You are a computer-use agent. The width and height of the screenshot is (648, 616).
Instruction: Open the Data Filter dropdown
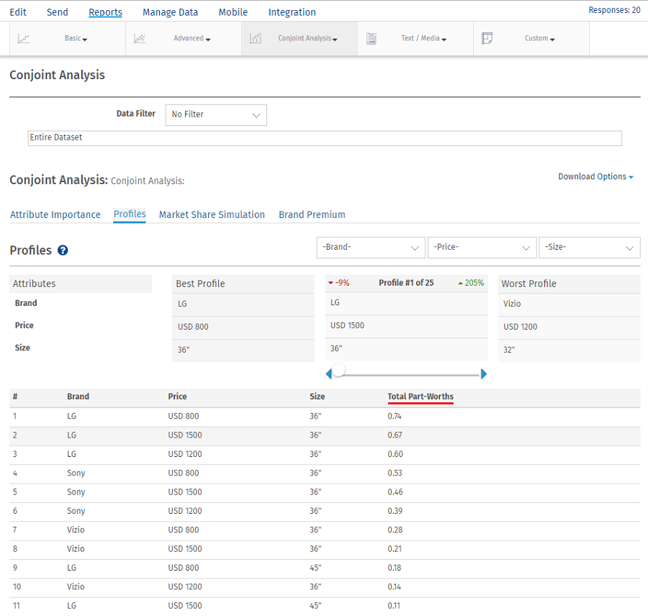[x=216, y=114]
